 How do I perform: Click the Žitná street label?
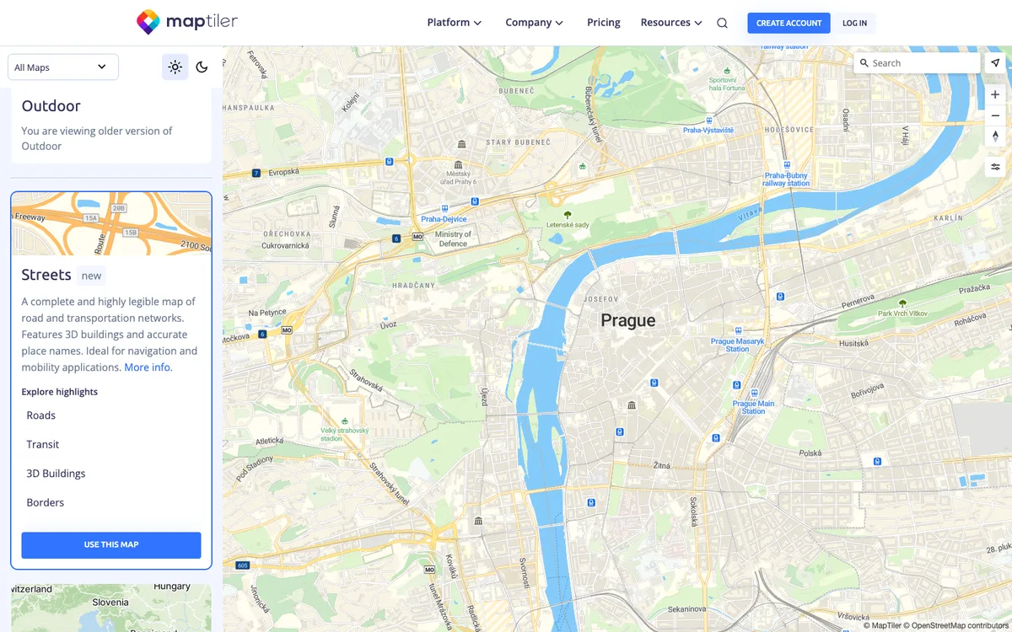(x=661, y=465)
